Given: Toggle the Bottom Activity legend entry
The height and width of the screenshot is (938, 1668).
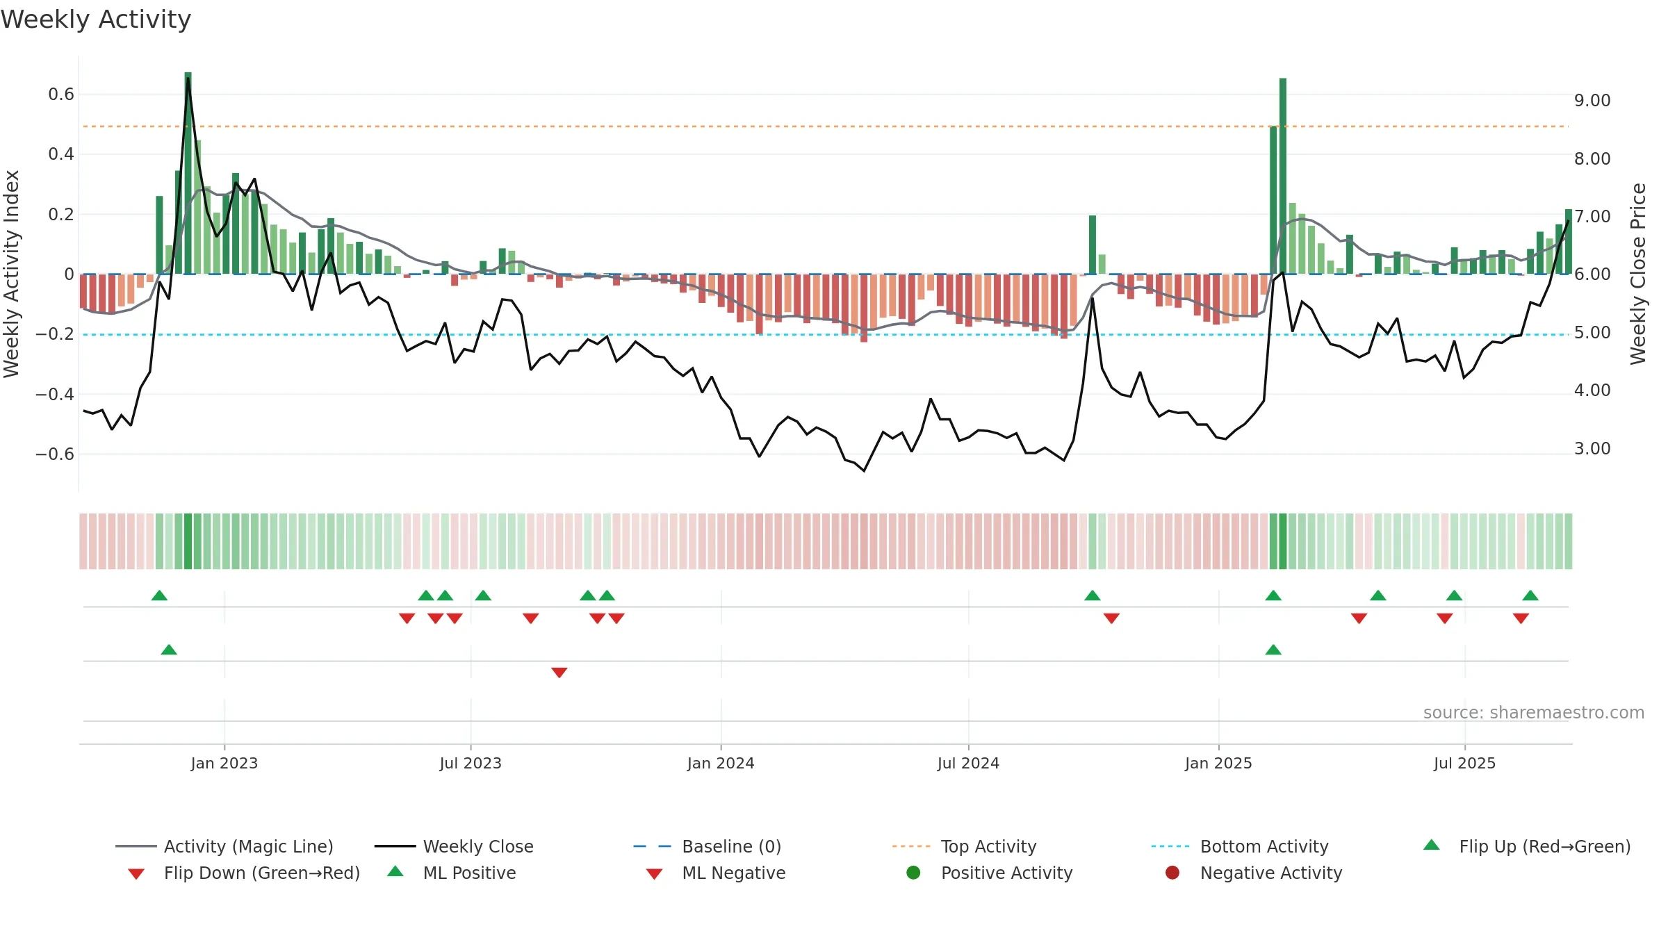Looking at the screenshot, I should coord(1240,846).
